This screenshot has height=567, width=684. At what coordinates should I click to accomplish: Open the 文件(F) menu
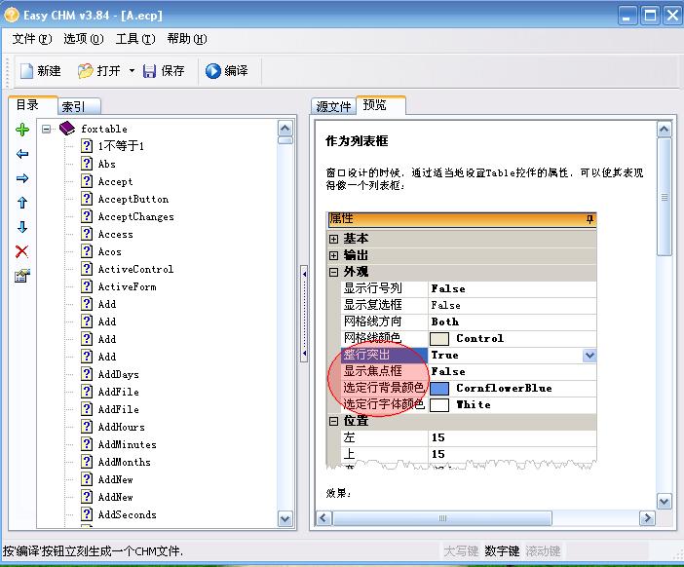(x=32, y=39)
